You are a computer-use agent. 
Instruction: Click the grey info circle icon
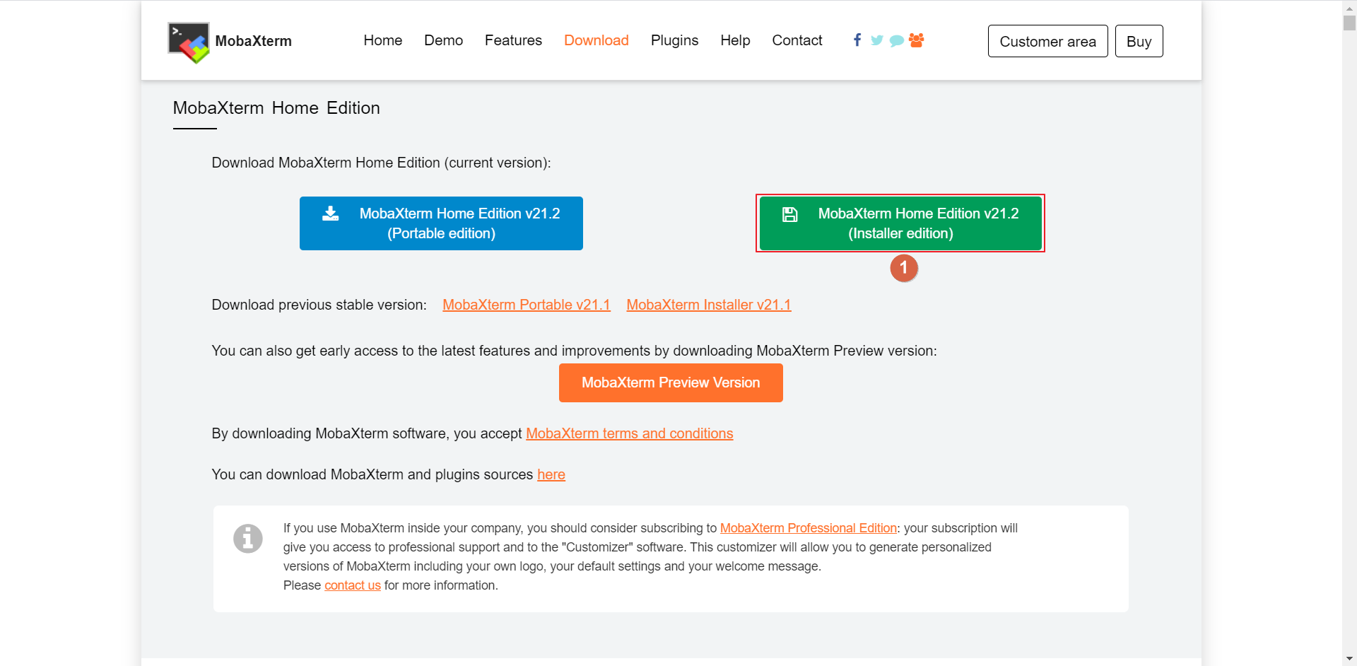pos(248,539)
